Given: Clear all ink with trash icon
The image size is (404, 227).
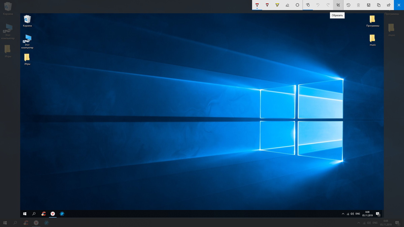Looking at the screenshot, I should pos(359,5).
